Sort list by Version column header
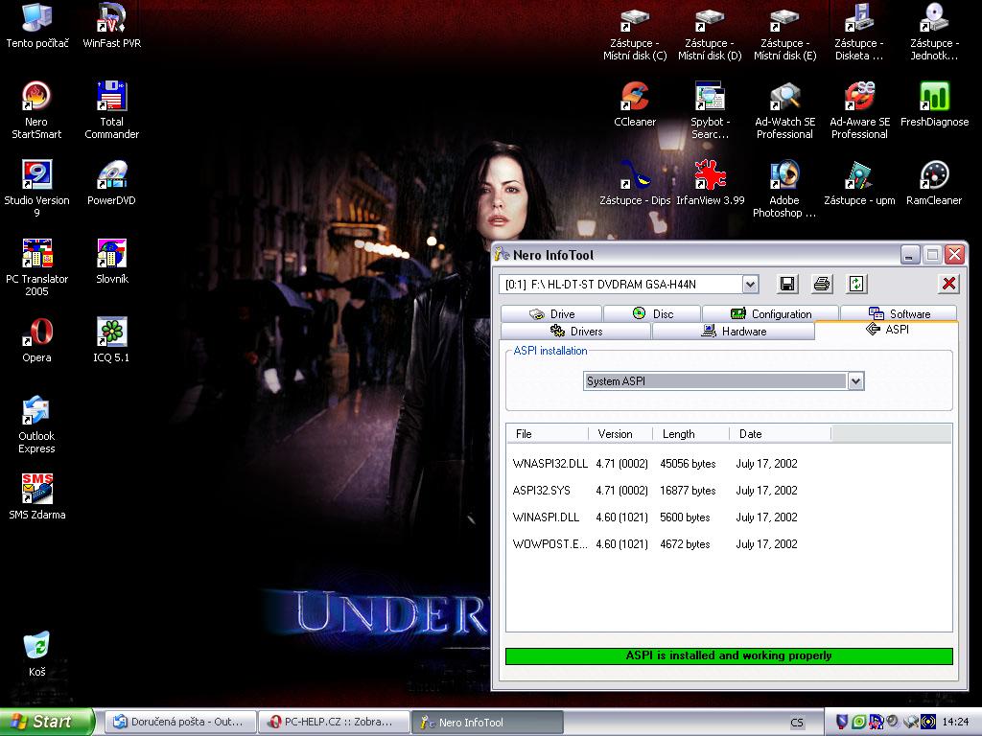The width and height of the screenshot is (982, 736). [615, 434]
